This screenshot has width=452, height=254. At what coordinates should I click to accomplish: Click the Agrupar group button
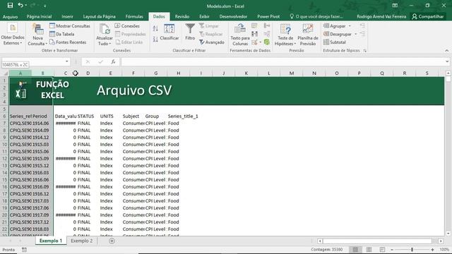coord(335,26)
